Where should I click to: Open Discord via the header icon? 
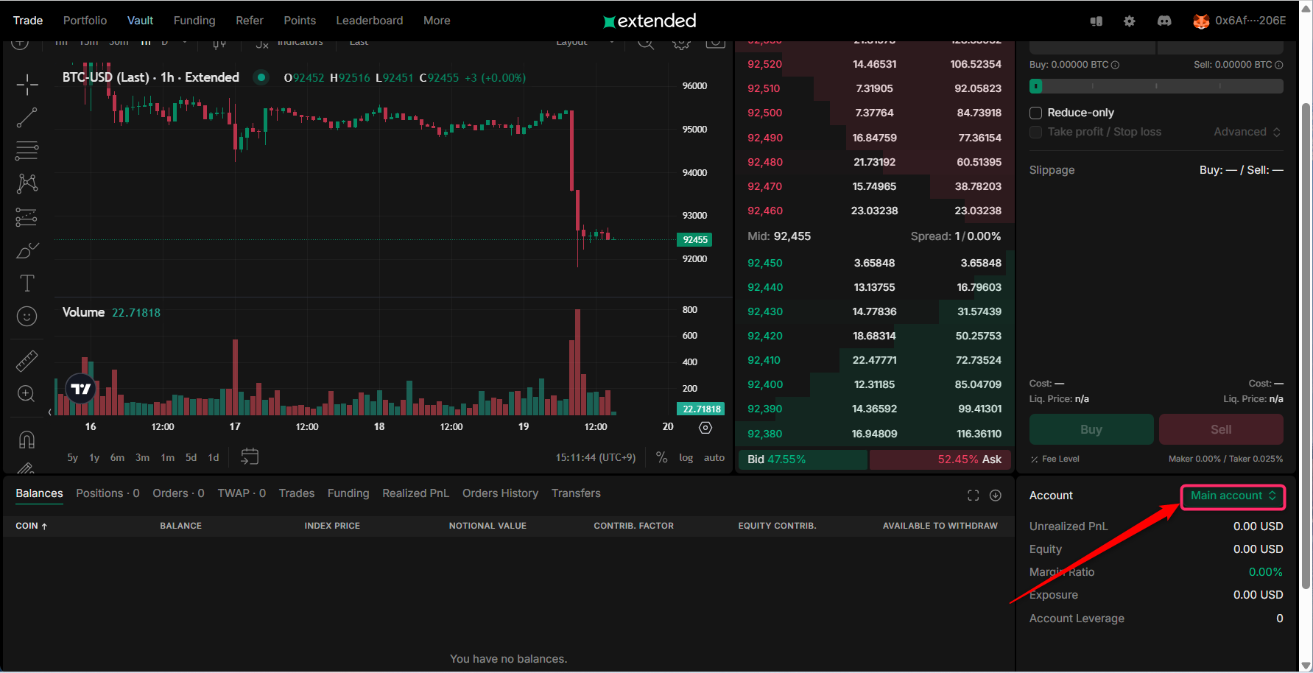pyautogui.click(x=1164, y=21)
